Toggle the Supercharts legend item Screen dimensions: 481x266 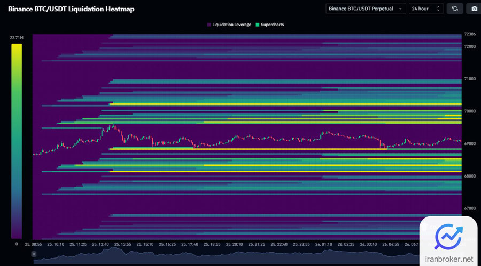point(270,25)
